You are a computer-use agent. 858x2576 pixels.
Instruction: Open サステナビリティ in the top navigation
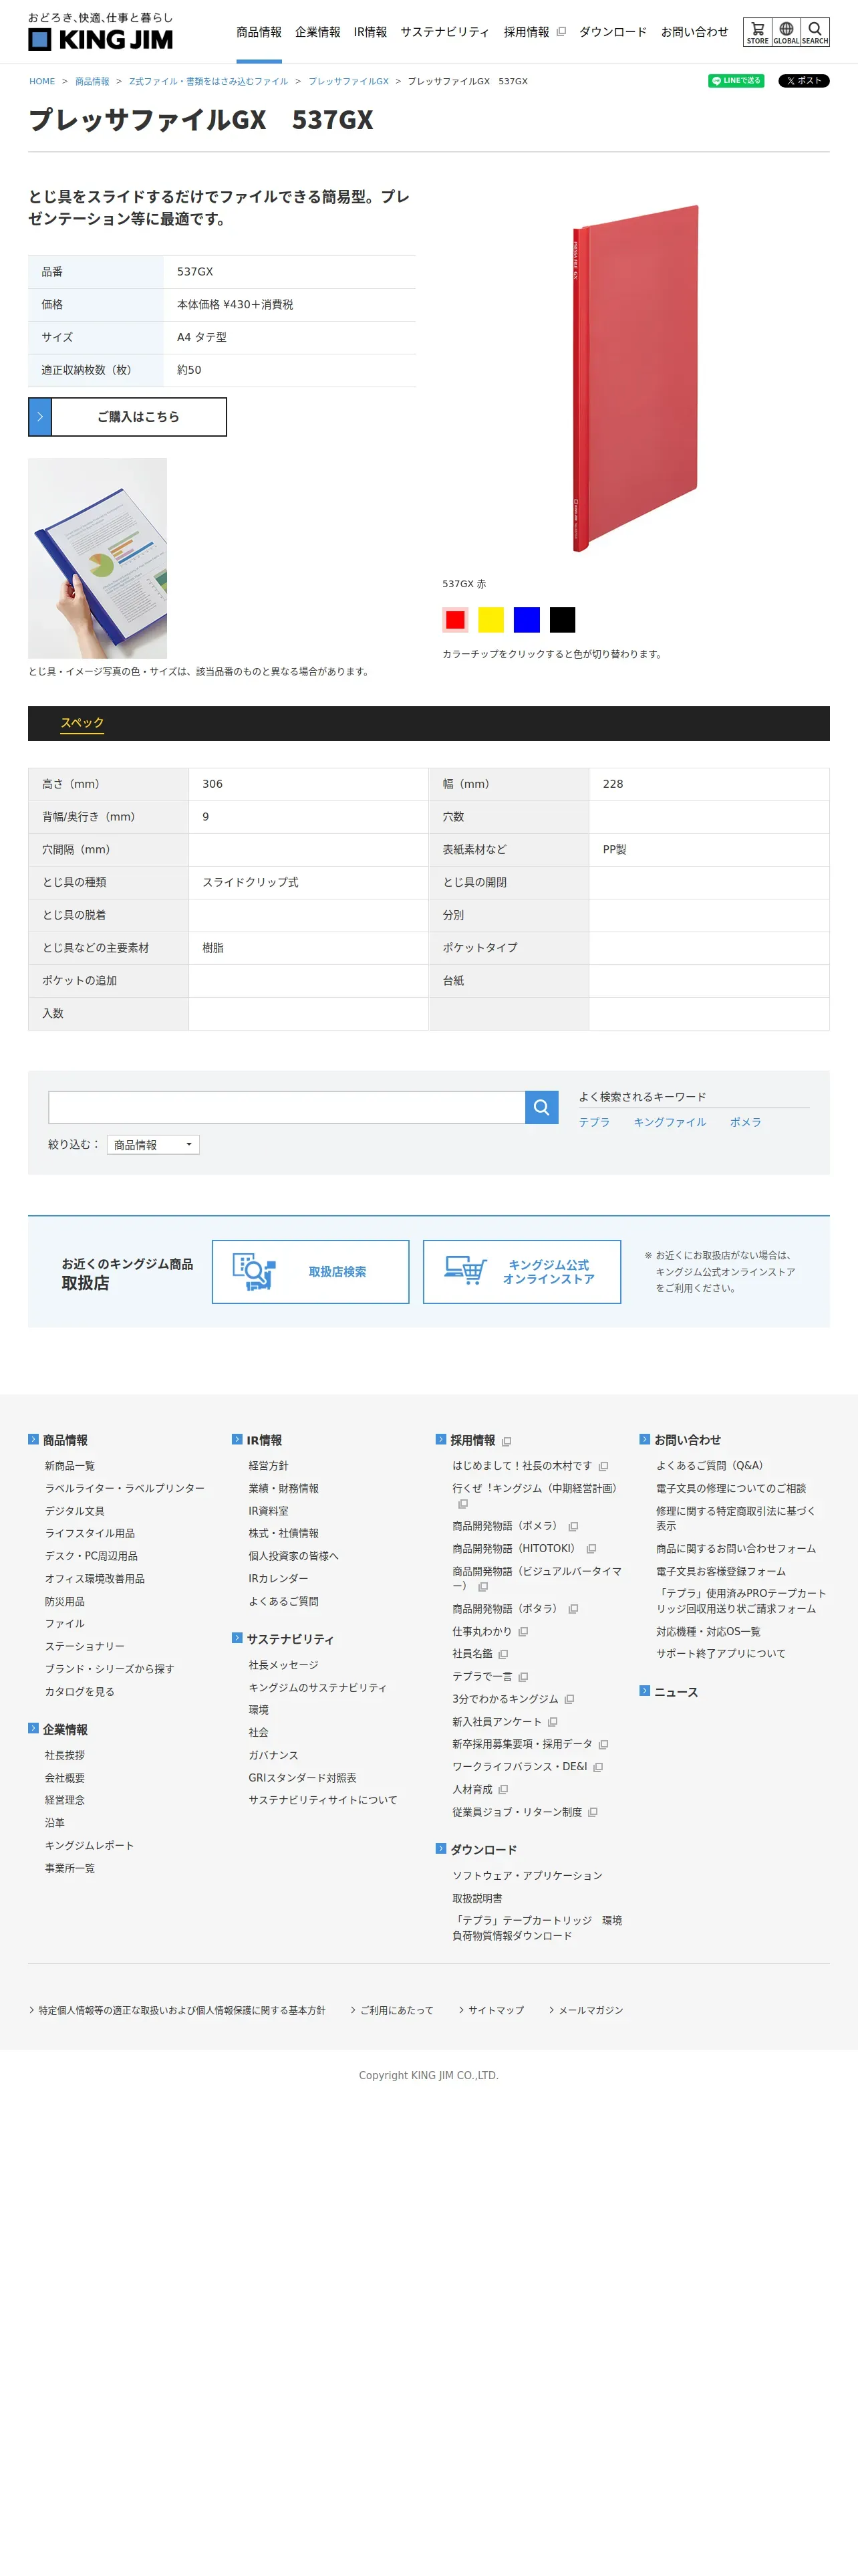pyautogui.click(x=446, y=32)
